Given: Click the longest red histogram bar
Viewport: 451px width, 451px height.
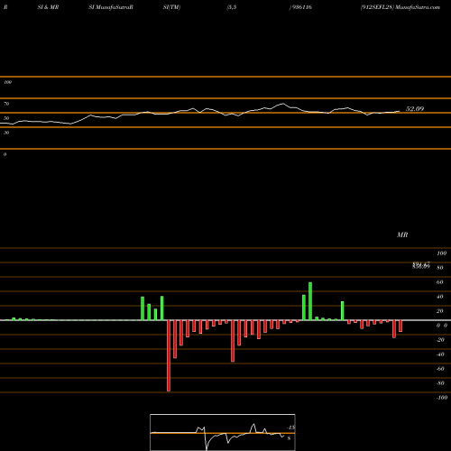Looking at the screenshot, I should (x=169, y=355).
